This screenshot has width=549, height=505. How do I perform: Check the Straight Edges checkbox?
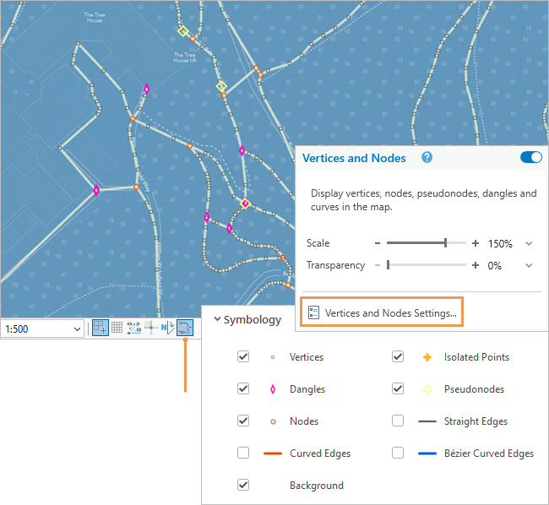pos(398,421)
